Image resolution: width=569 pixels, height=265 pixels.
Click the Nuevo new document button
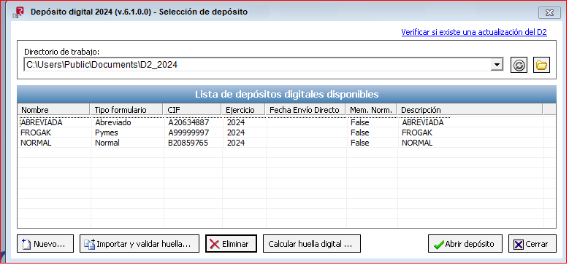(x=45, y=244)
